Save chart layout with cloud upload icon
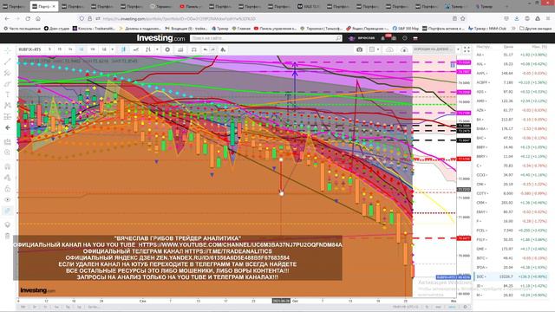This screenshot has height=312, width=555. coord(389,49)
